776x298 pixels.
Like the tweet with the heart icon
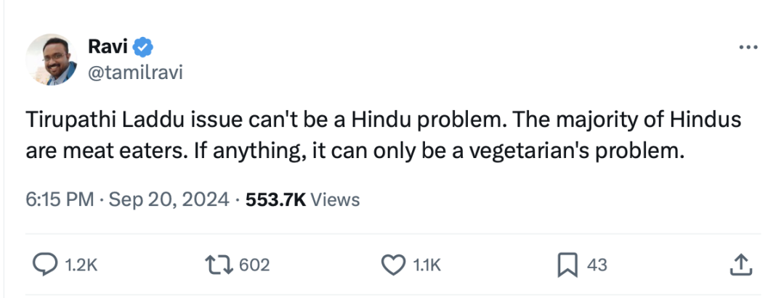click(x=393, y=265)
